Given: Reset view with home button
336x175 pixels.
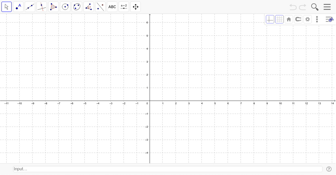Looking at the screenshot, I should (289, 19).
